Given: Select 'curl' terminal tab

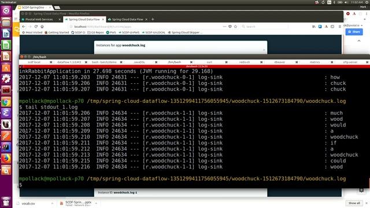Looking at the screenshot, I should pos(209,62).
